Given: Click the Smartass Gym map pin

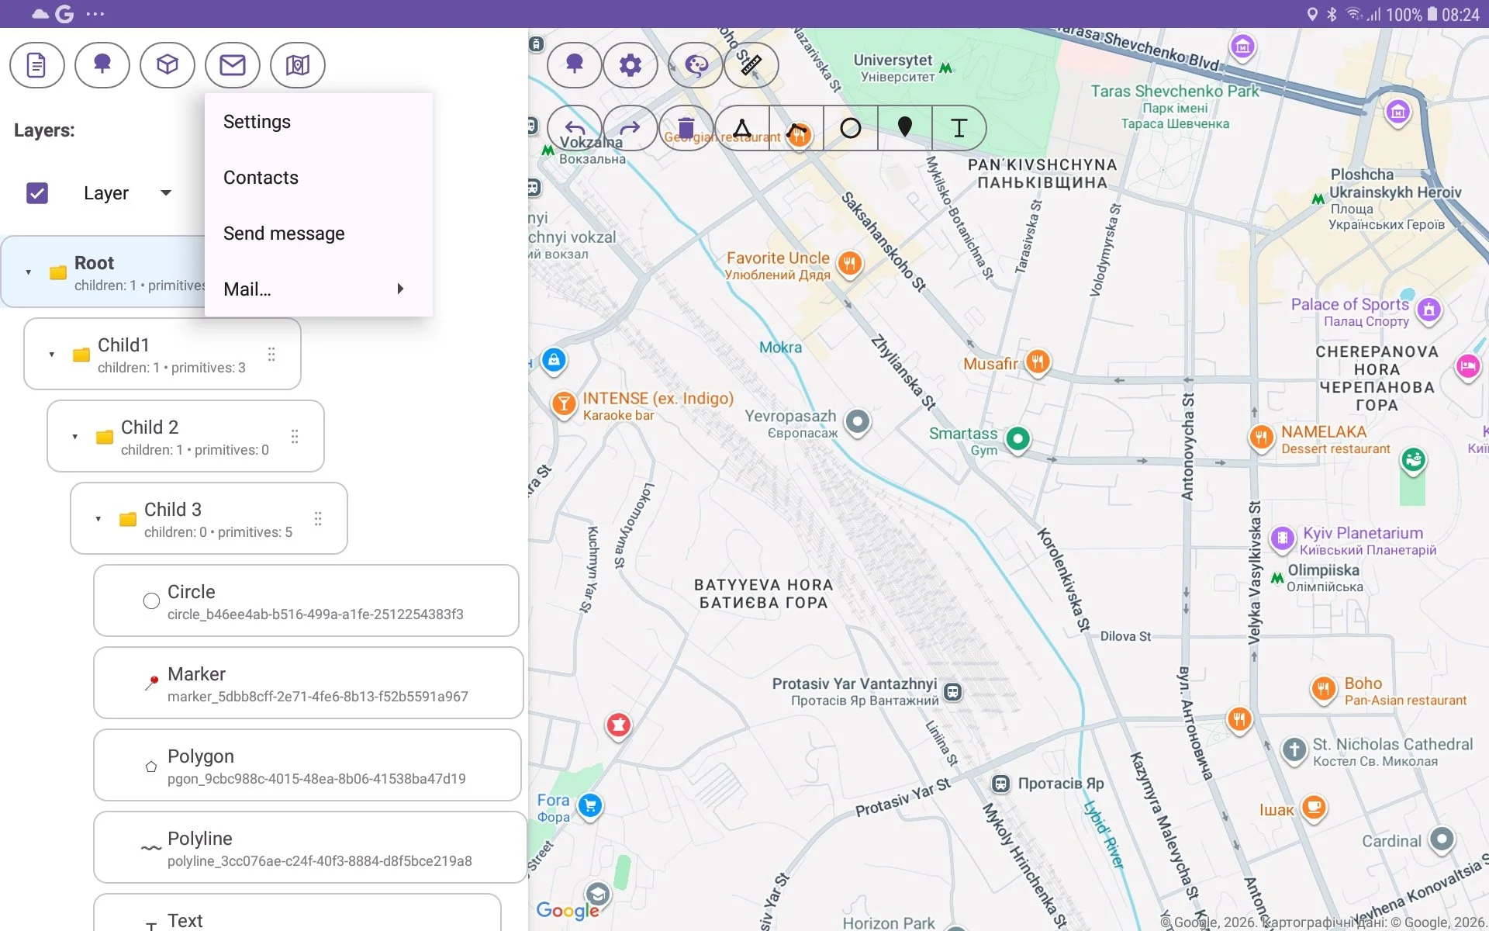Looking at the screenshot, I should pos(1017,439).
